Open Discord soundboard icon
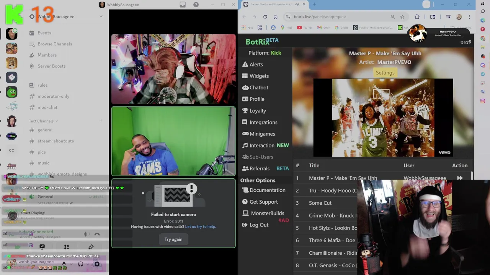Viewport: 490px width, 275px height. point(91,247)
